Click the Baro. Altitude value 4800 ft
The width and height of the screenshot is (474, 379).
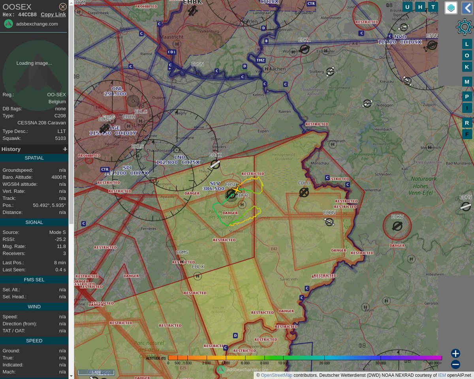[58, 177]
